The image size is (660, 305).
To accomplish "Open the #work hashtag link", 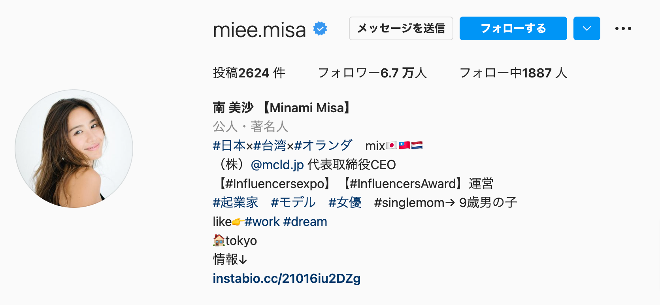I will [x=262, y=222].
